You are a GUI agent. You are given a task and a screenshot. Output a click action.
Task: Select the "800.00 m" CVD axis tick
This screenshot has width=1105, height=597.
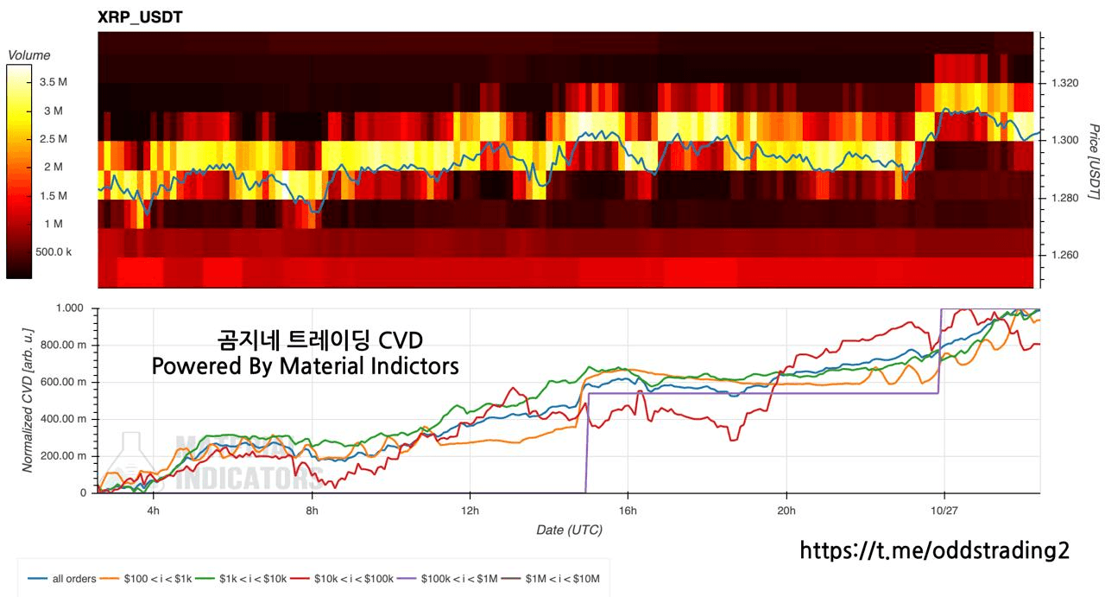(x=64, y=346)
